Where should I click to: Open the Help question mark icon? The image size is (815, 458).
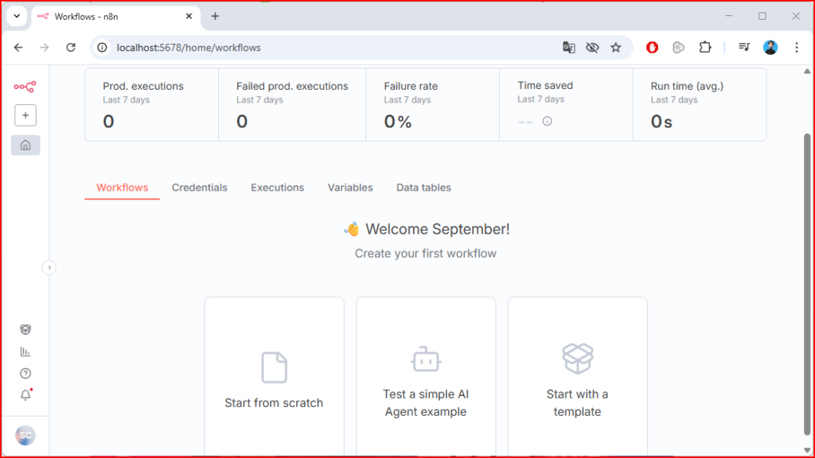tap(25, 374)
